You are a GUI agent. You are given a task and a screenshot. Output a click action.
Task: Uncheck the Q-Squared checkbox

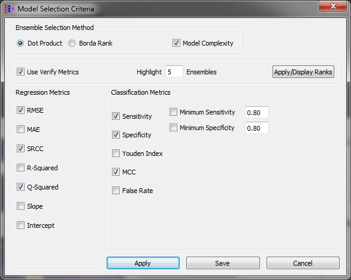pos(20,187)
